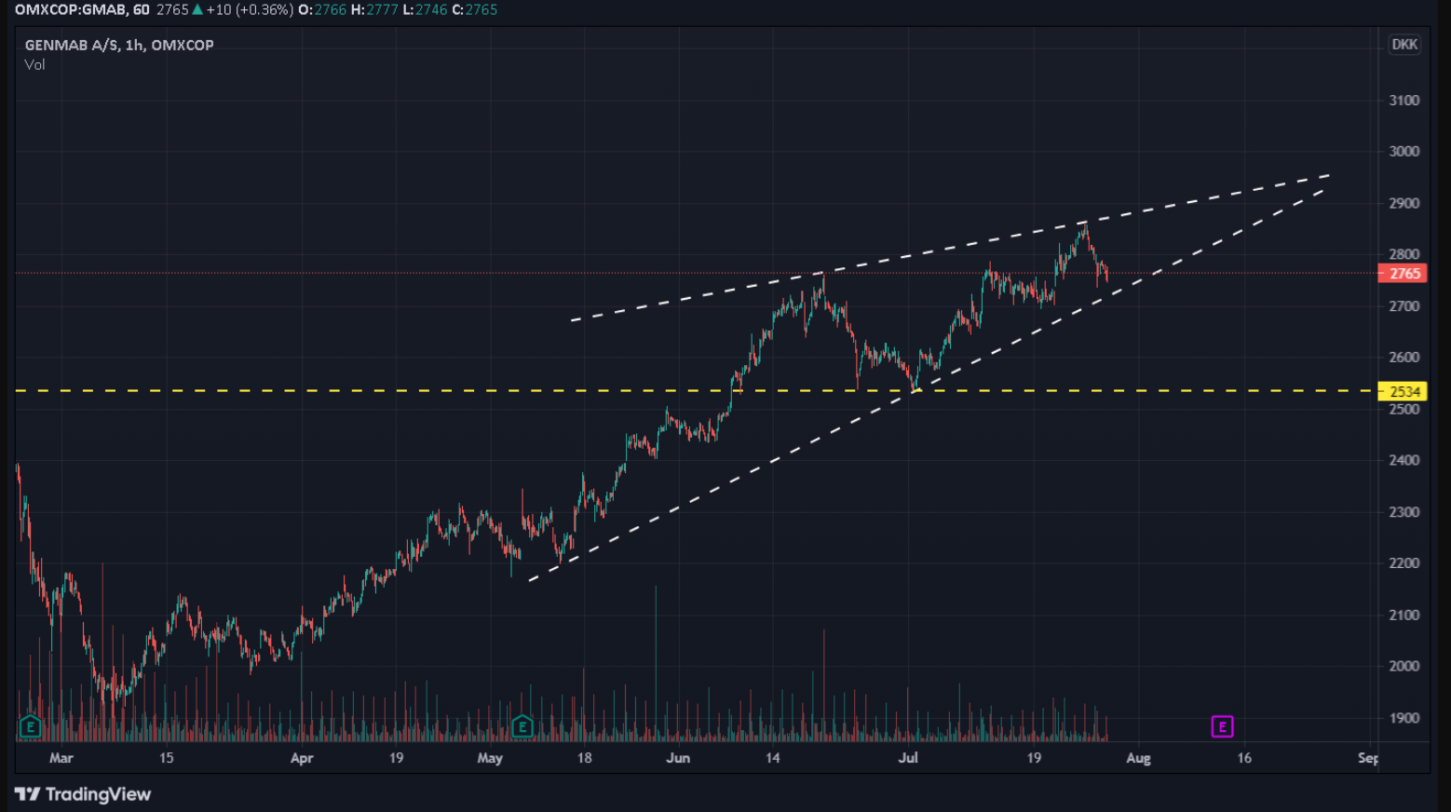Click the green up-arrow beside 2765 in header

pos(197,9)
